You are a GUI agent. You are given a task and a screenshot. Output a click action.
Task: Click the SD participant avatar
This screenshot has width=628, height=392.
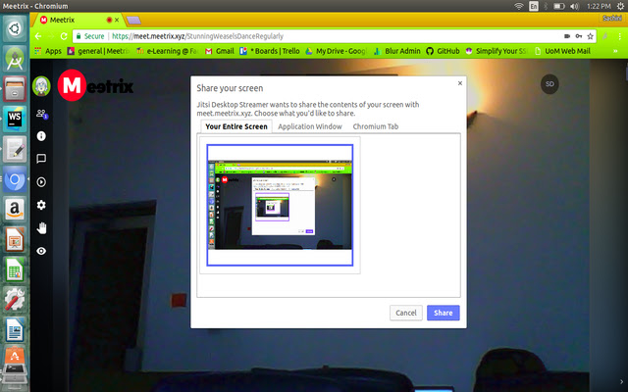[549, 84]
